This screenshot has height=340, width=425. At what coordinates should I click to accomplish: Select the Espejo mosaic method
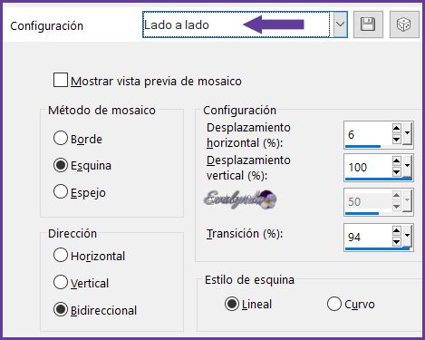[x=61, y=192]
